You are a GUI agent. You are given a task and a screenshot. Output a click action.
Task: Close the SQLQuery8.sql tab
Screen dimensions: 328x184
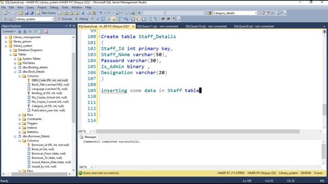[x=133, y=26]
